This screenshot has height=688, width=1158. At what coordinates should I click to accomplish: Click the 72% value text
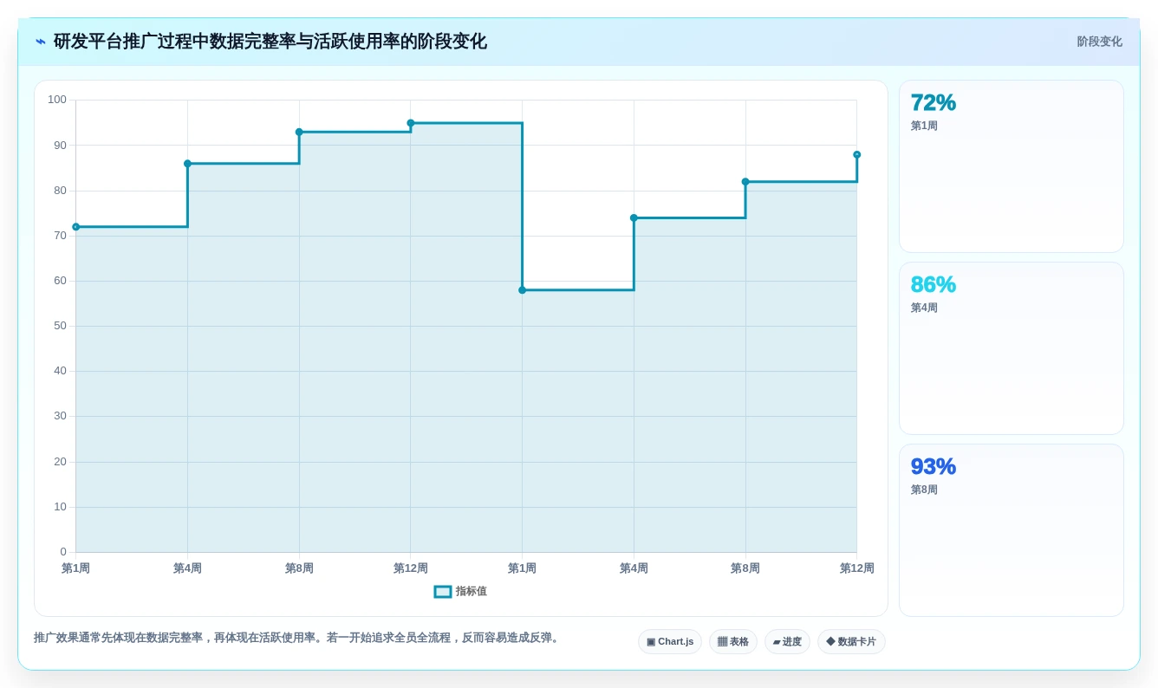934,102
